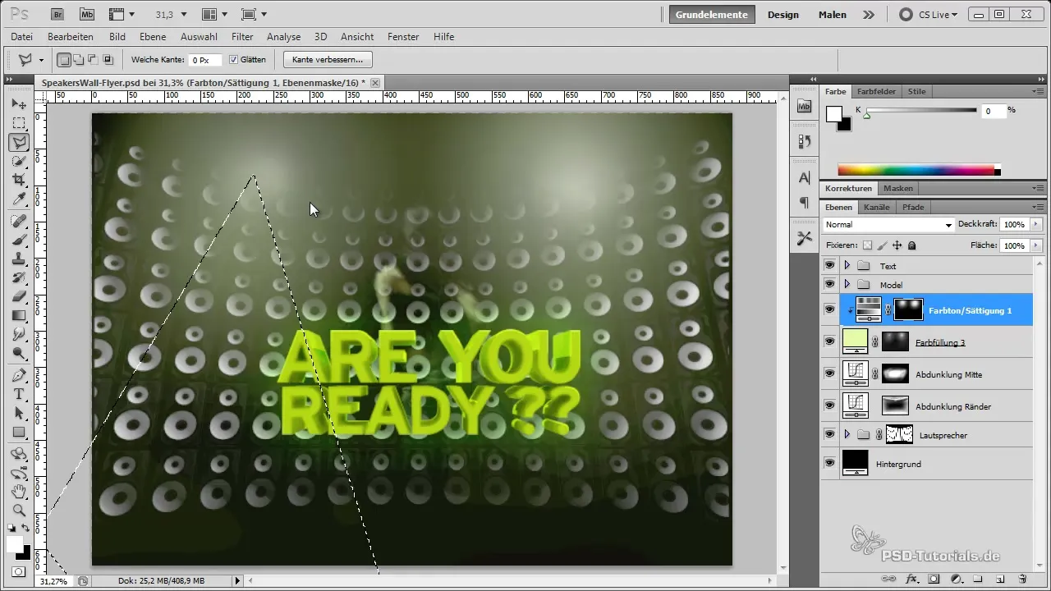
Task: Select the Gradient tool
Action: pos(19,315)
